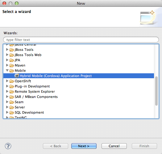Click the wizard list scrollbar thumb

coord(156,91)
